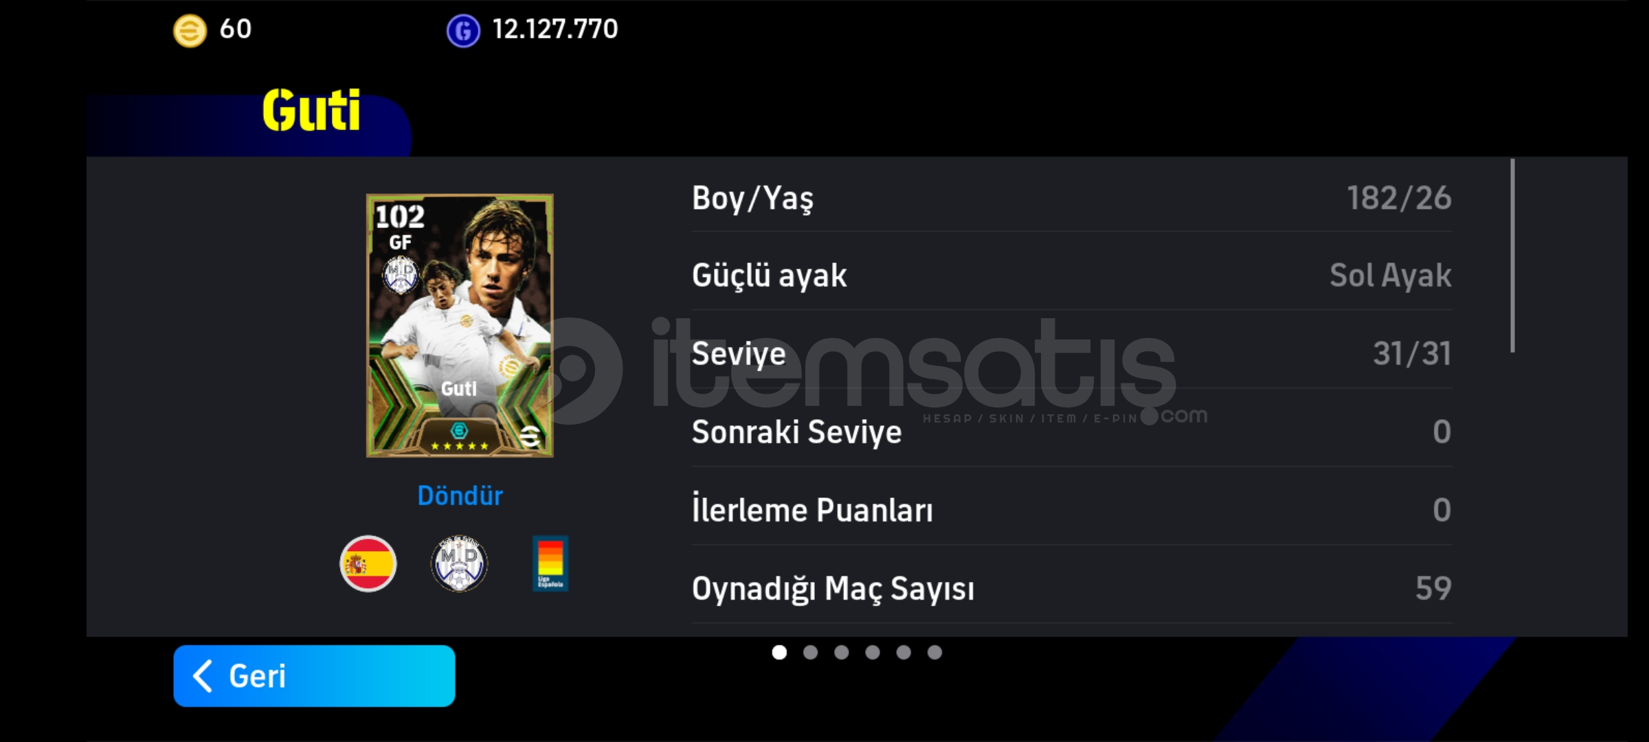
Task: Select the first page indicator dot
Action: point(779,652)
